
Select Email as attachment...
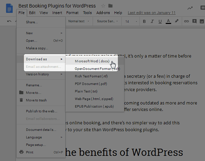(x=41, y=67)
